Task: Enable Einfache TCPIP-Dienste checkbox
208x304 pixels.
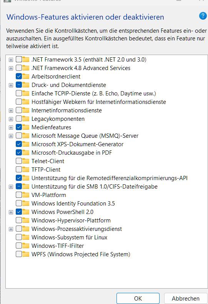Action: [19, 93]
